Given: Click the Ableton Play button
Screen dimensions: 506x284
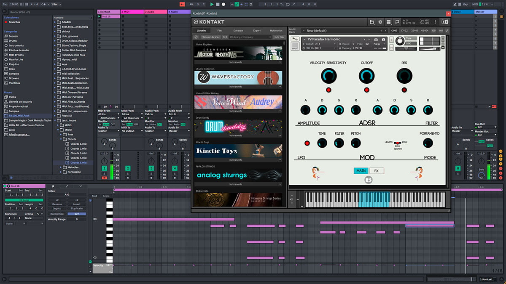Looking at the screenshot, I should (212, 4).
